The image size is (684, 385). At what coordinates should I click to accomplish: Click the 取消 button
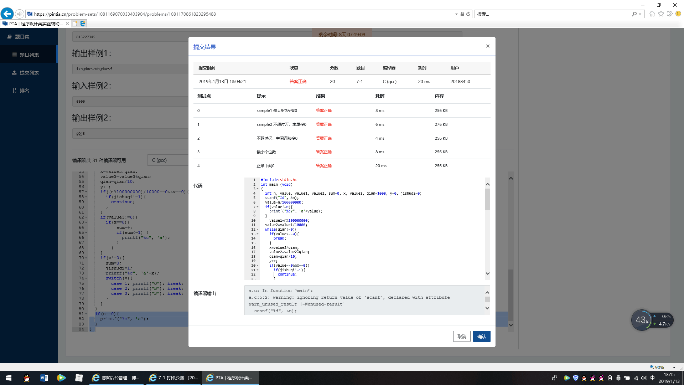point(462,337)
